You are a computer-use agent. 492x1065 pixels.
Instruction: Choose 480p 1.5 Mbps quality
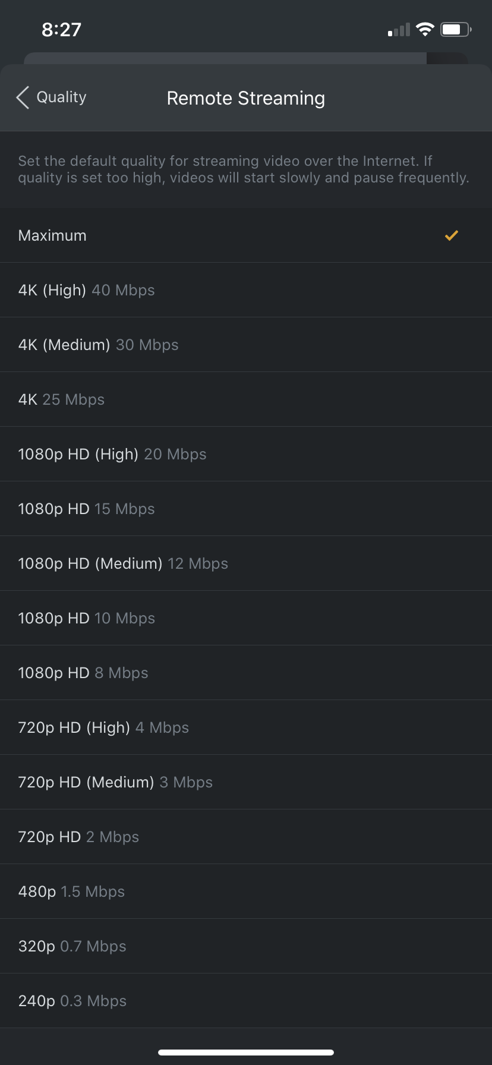[x=246, y=891]
